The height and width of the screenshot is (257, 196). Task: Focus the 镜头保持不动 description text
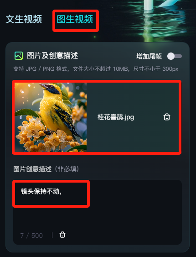(x=41, y=191)
